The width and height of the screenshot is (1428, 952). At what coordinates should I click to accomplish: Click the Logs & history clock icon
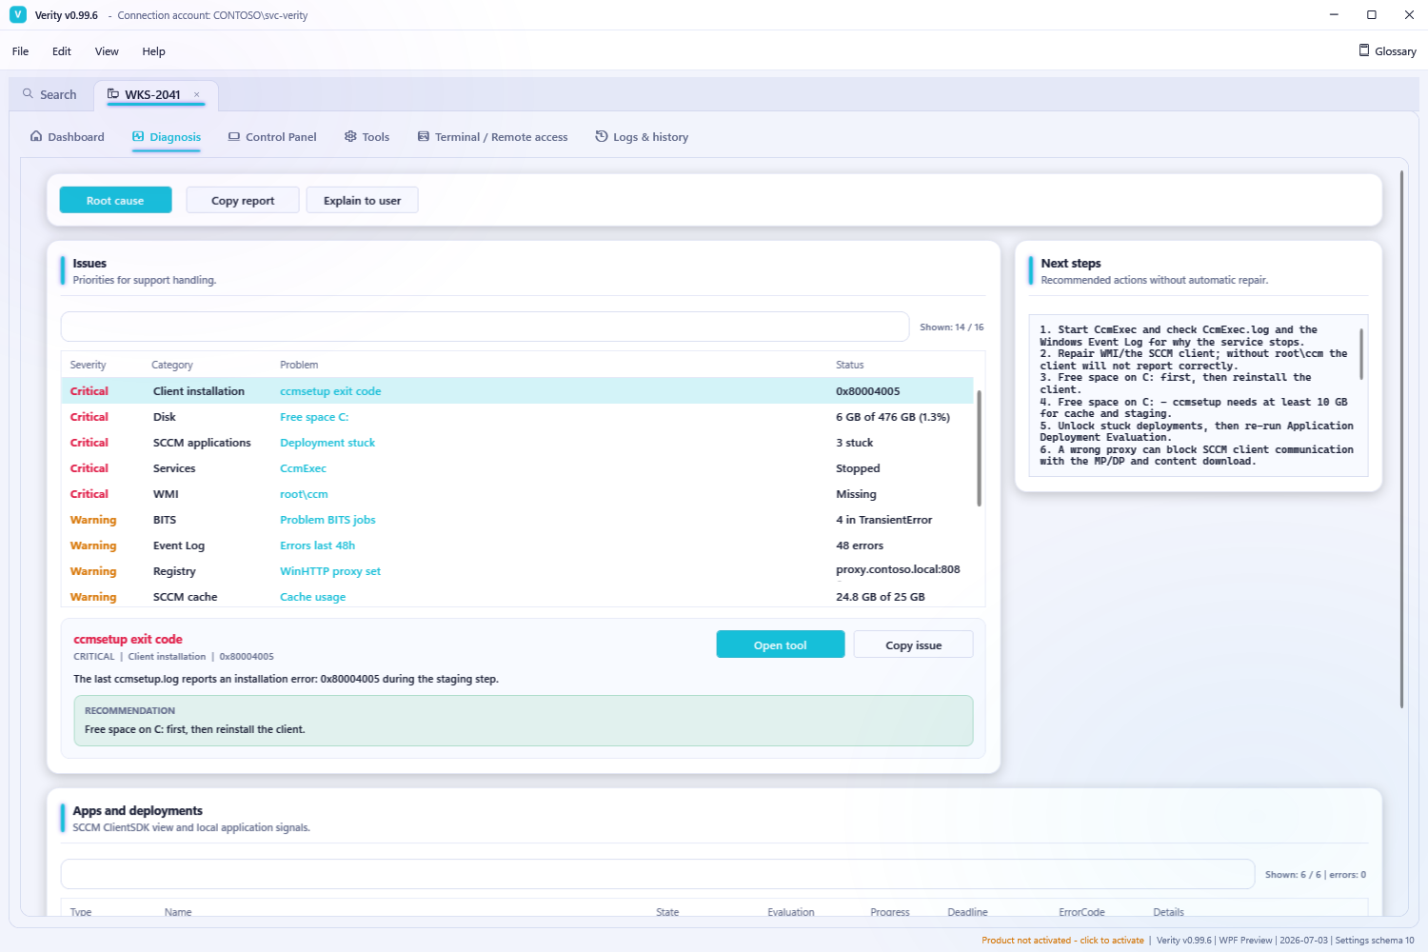click(x=602, y=136)
